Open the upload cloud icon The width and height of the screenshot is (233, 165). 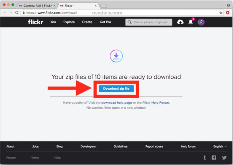click(180, 22)
